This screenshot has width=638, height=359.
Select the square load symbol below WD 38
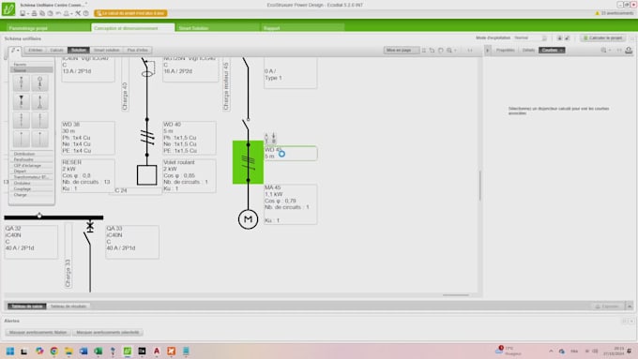point(147,175)
